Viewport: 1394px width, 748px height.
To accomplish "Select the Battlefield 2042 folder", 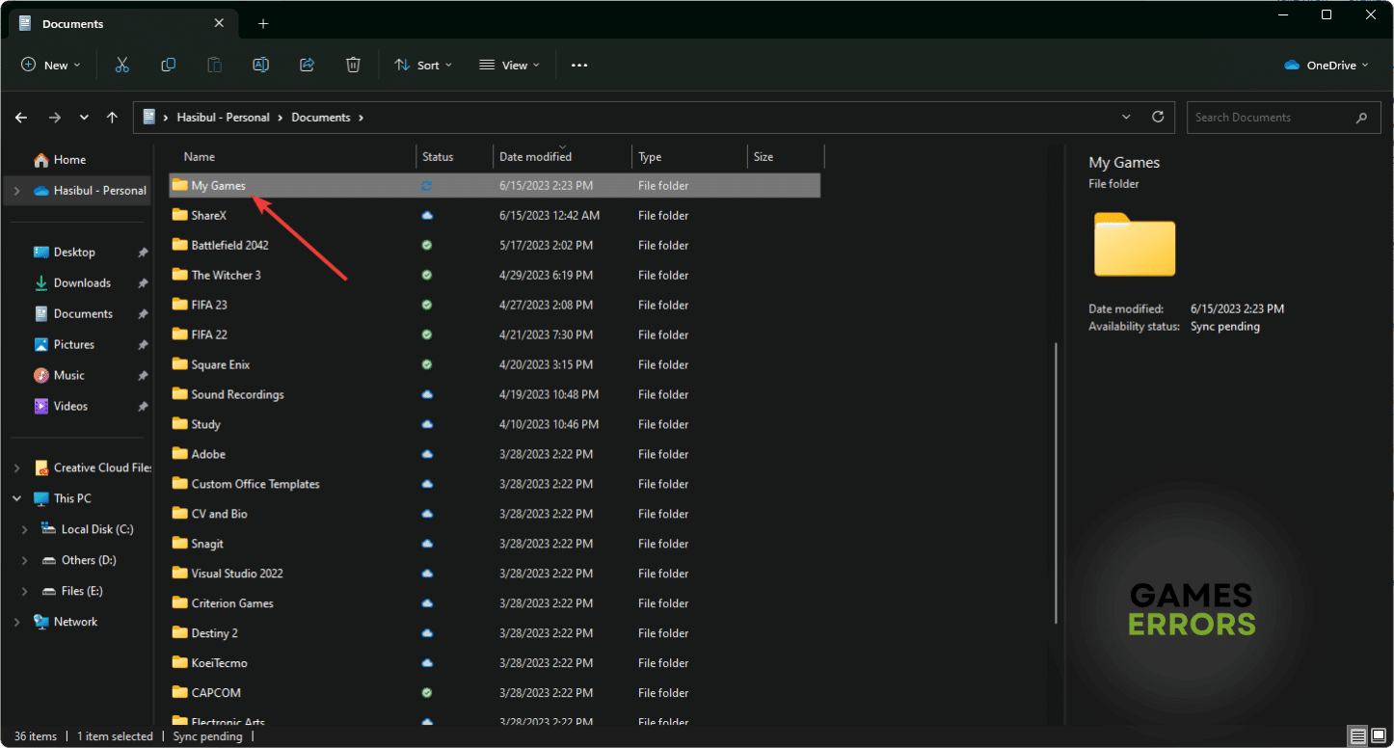I will 229,245.
